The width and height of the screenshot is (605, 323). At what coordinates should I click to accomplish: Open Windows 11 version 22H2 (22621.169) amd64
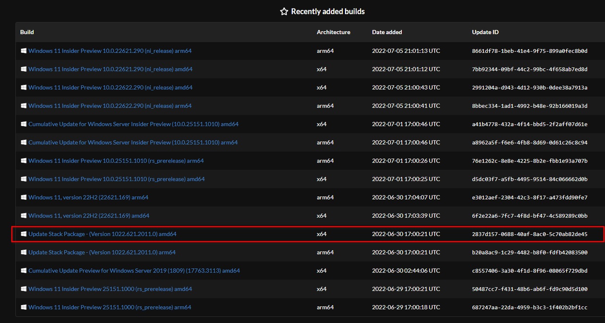point(89,216)
